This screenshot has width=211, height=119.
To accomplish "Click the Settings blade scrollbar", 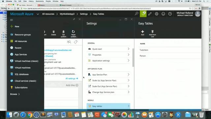I will click(133, 58).
